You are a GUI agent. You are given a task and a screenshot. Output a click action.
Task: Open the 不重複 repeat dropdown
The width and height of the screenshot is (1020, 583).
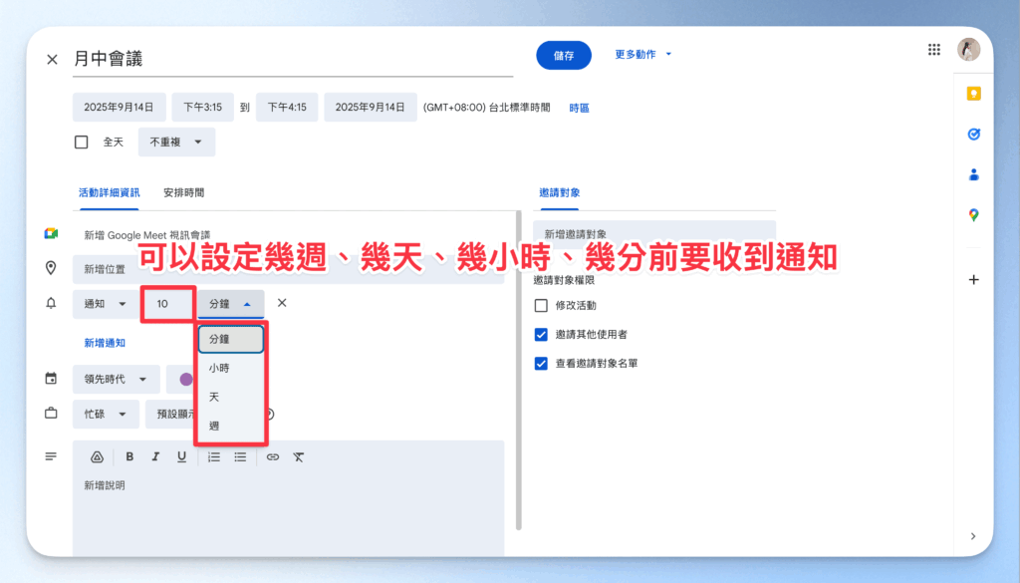[x=176, y=143]
